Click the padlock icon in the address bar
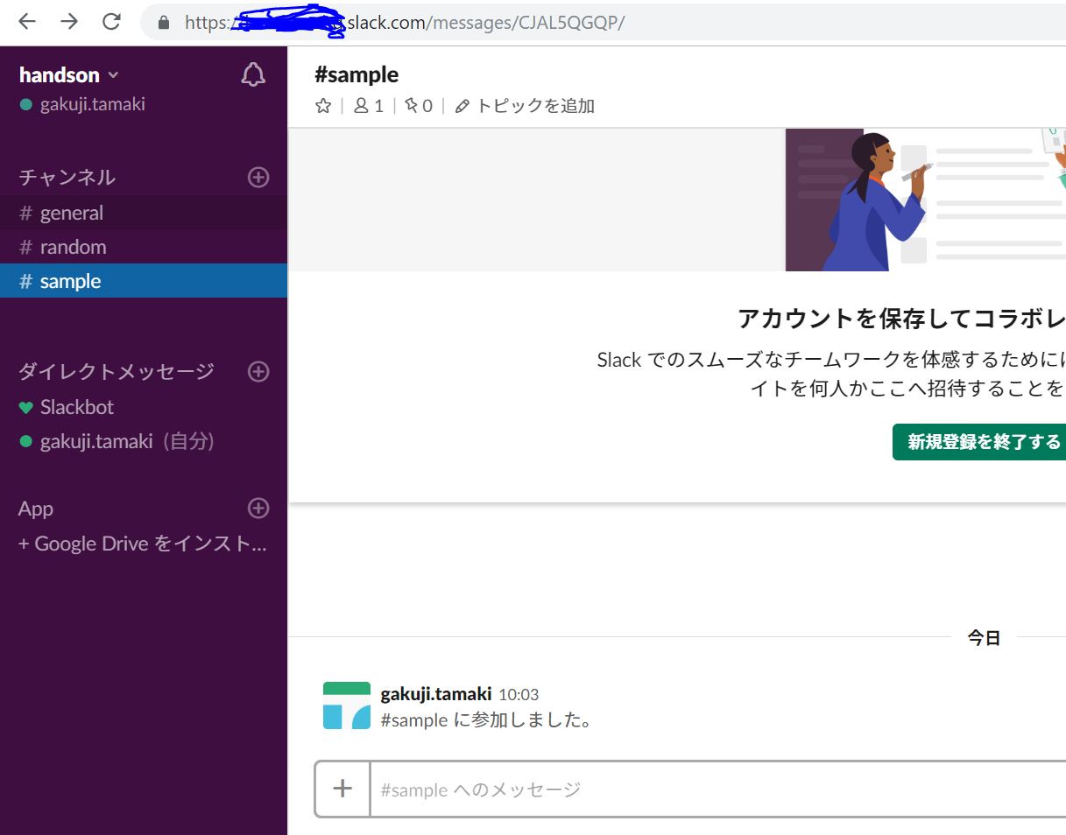 point(163,22)
